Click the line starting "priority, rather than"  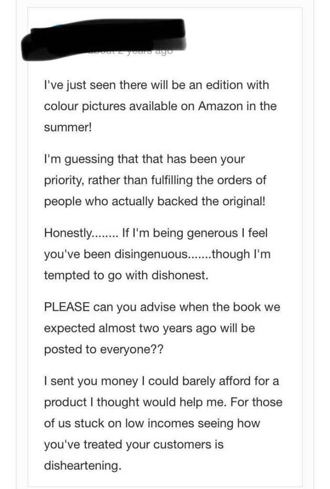click(155, 181)
